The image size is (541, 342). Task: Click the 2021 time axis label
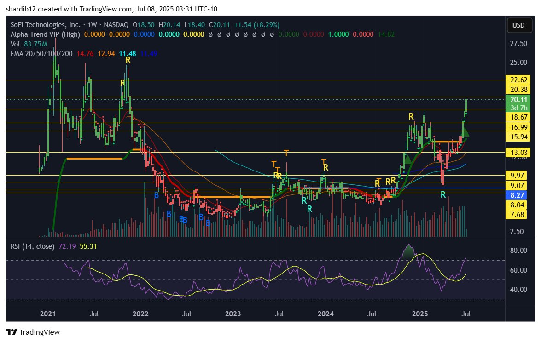(47, 314)
